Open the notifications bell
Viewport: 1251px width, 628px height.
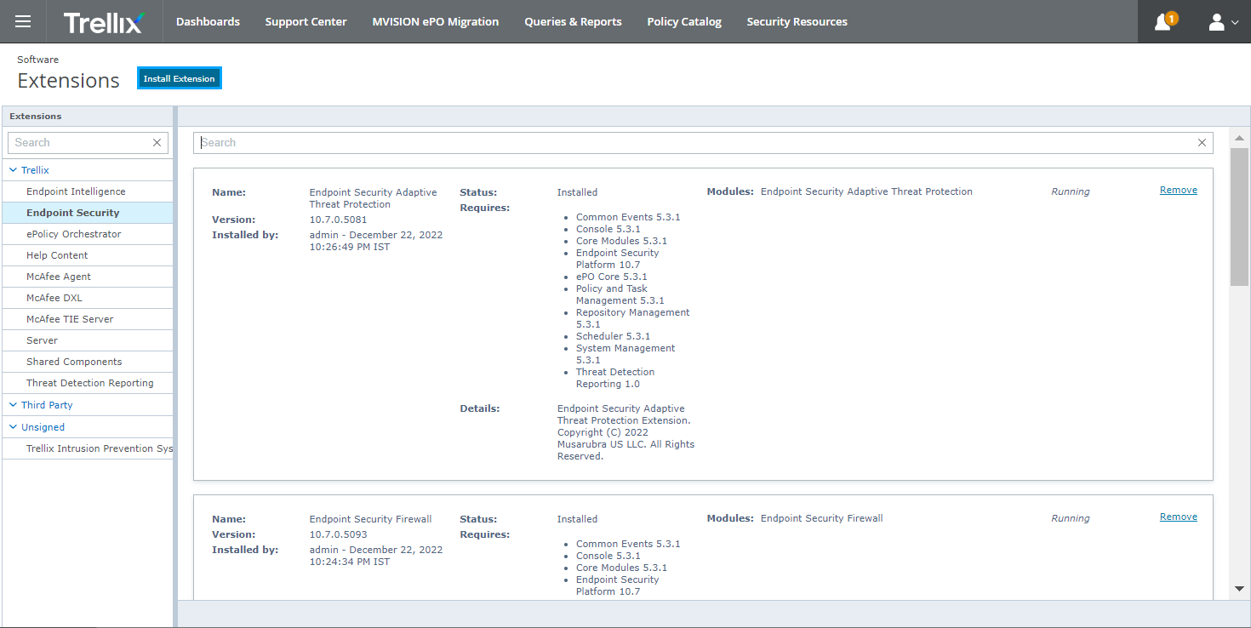coord(1164,21)
